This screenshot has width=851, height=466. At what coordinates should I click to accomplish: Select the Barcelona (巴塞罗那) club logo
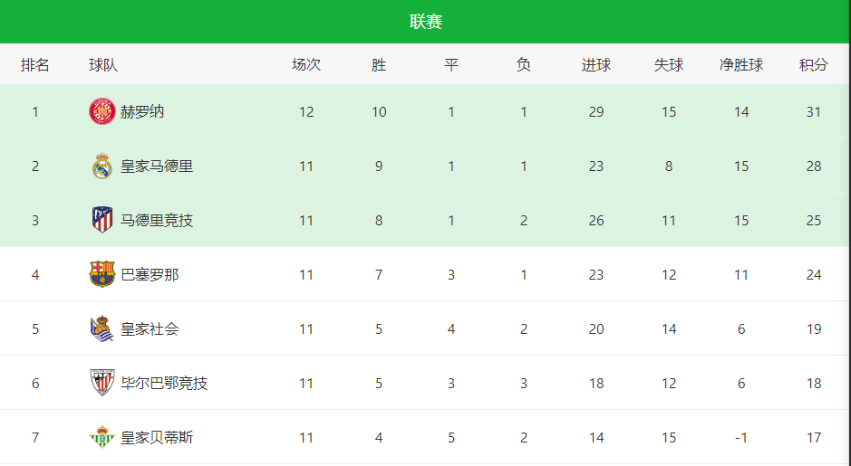[102, 274]
